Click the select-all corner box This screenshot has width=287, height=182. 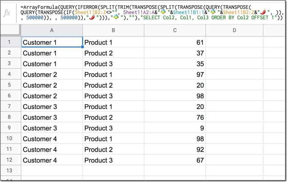click(x=10, y=30)
